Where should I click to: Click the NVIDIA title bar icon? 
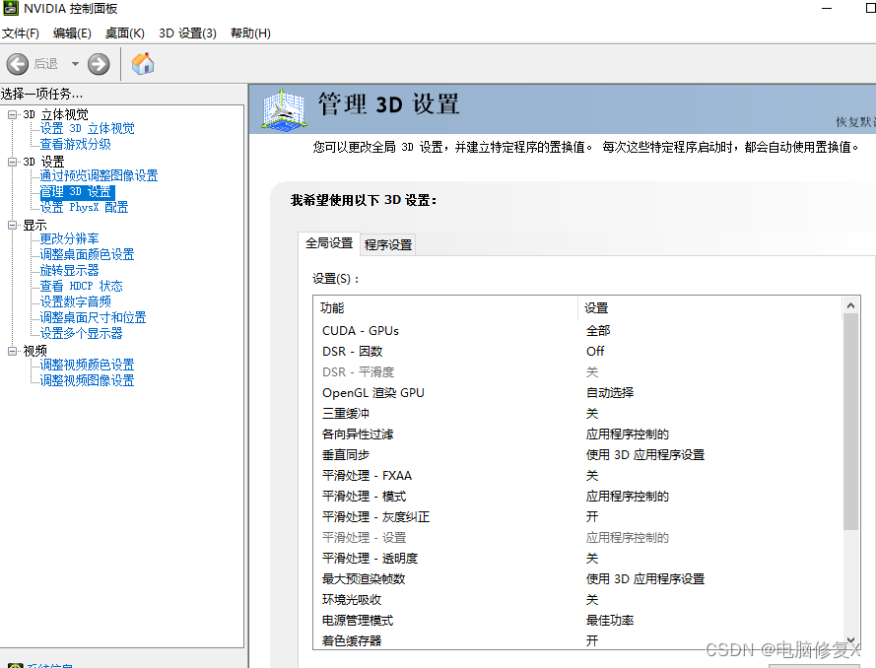(11, 8)
